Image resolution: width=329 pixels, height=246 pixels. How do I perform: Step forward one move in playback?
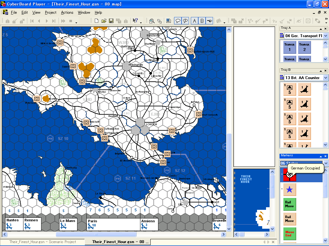tap(47, 21)
